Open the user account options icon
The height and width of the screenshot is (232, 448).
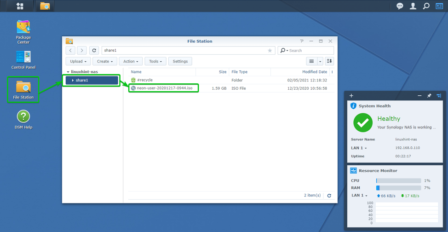[413, 6]
